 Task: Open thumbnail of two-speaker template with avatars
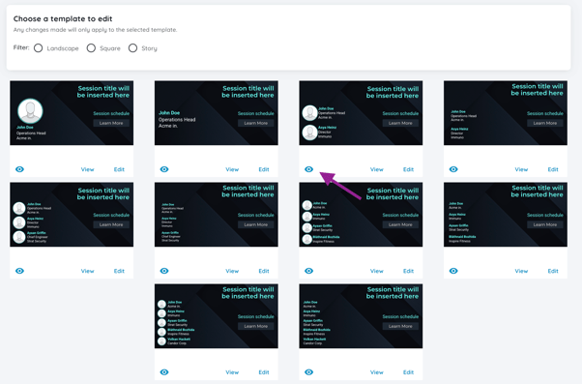(x=361, y=113)
